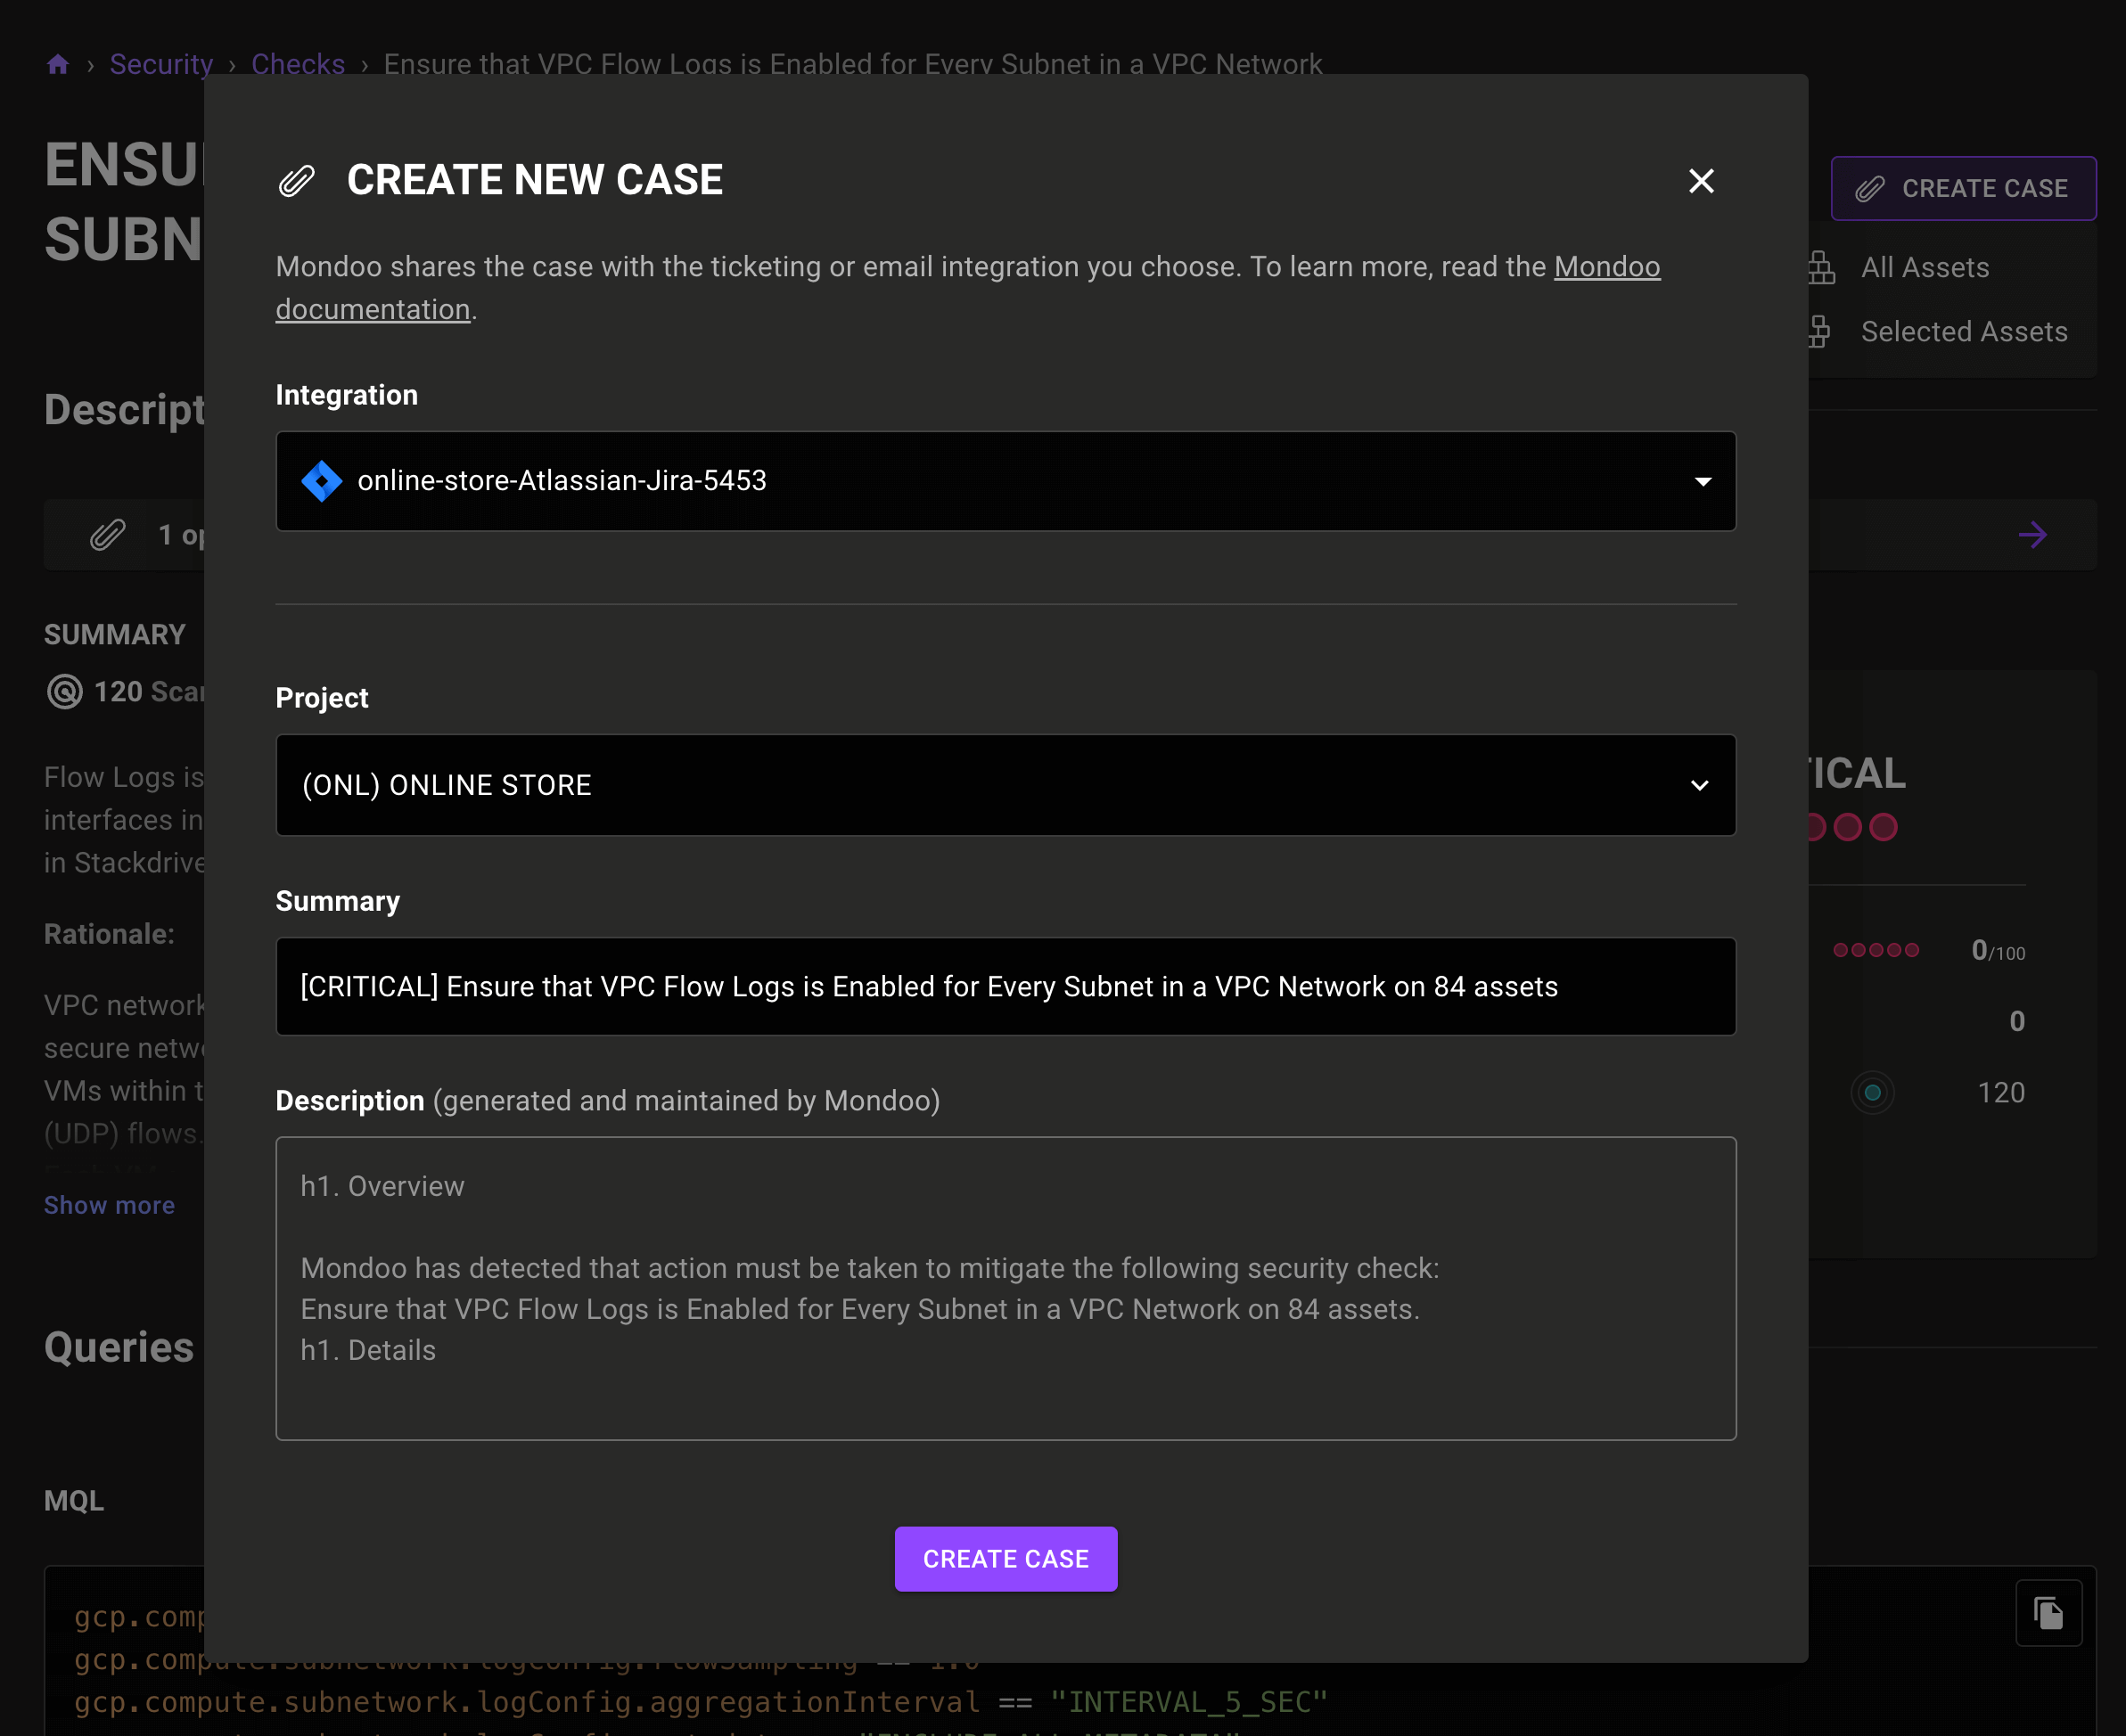Close the Create New Case dialog

1701,178
